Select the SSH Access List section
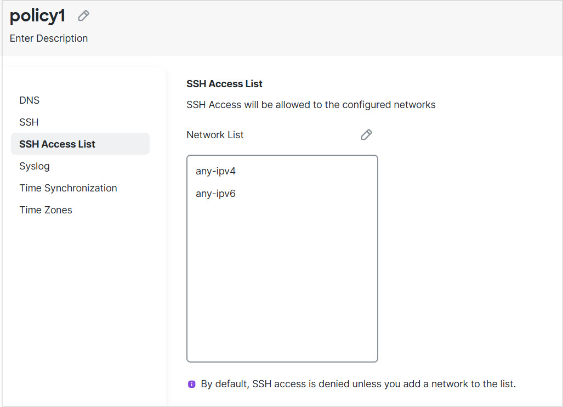 [57, 144]
